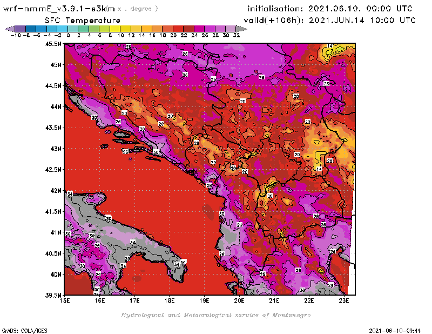Viewport: 432px width, 334px height.
Task: Click the '18E' longitude axis label
Action: pos(170,300)
